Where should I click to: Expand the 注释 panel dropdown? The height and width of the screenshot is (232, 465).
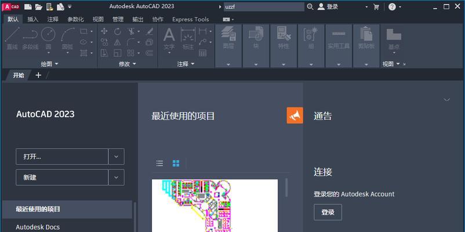point(186,64)
